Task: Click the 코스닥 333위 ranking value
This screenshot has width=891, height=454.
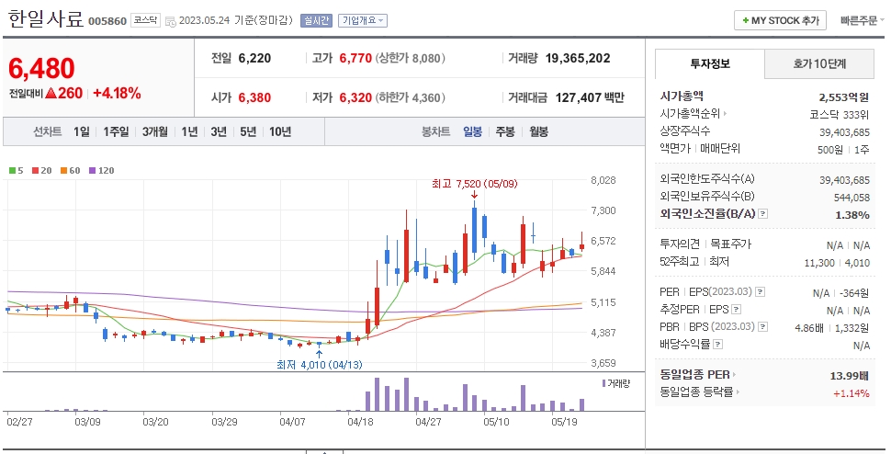Action: click(840, 115)
